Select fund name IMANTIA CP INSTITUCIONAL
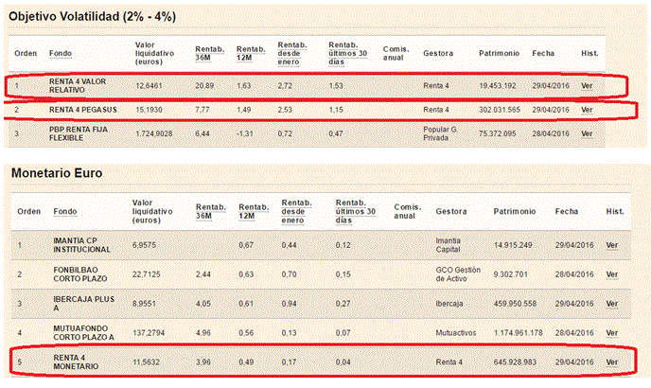This screenshot has height=388, width=651. 81,245
